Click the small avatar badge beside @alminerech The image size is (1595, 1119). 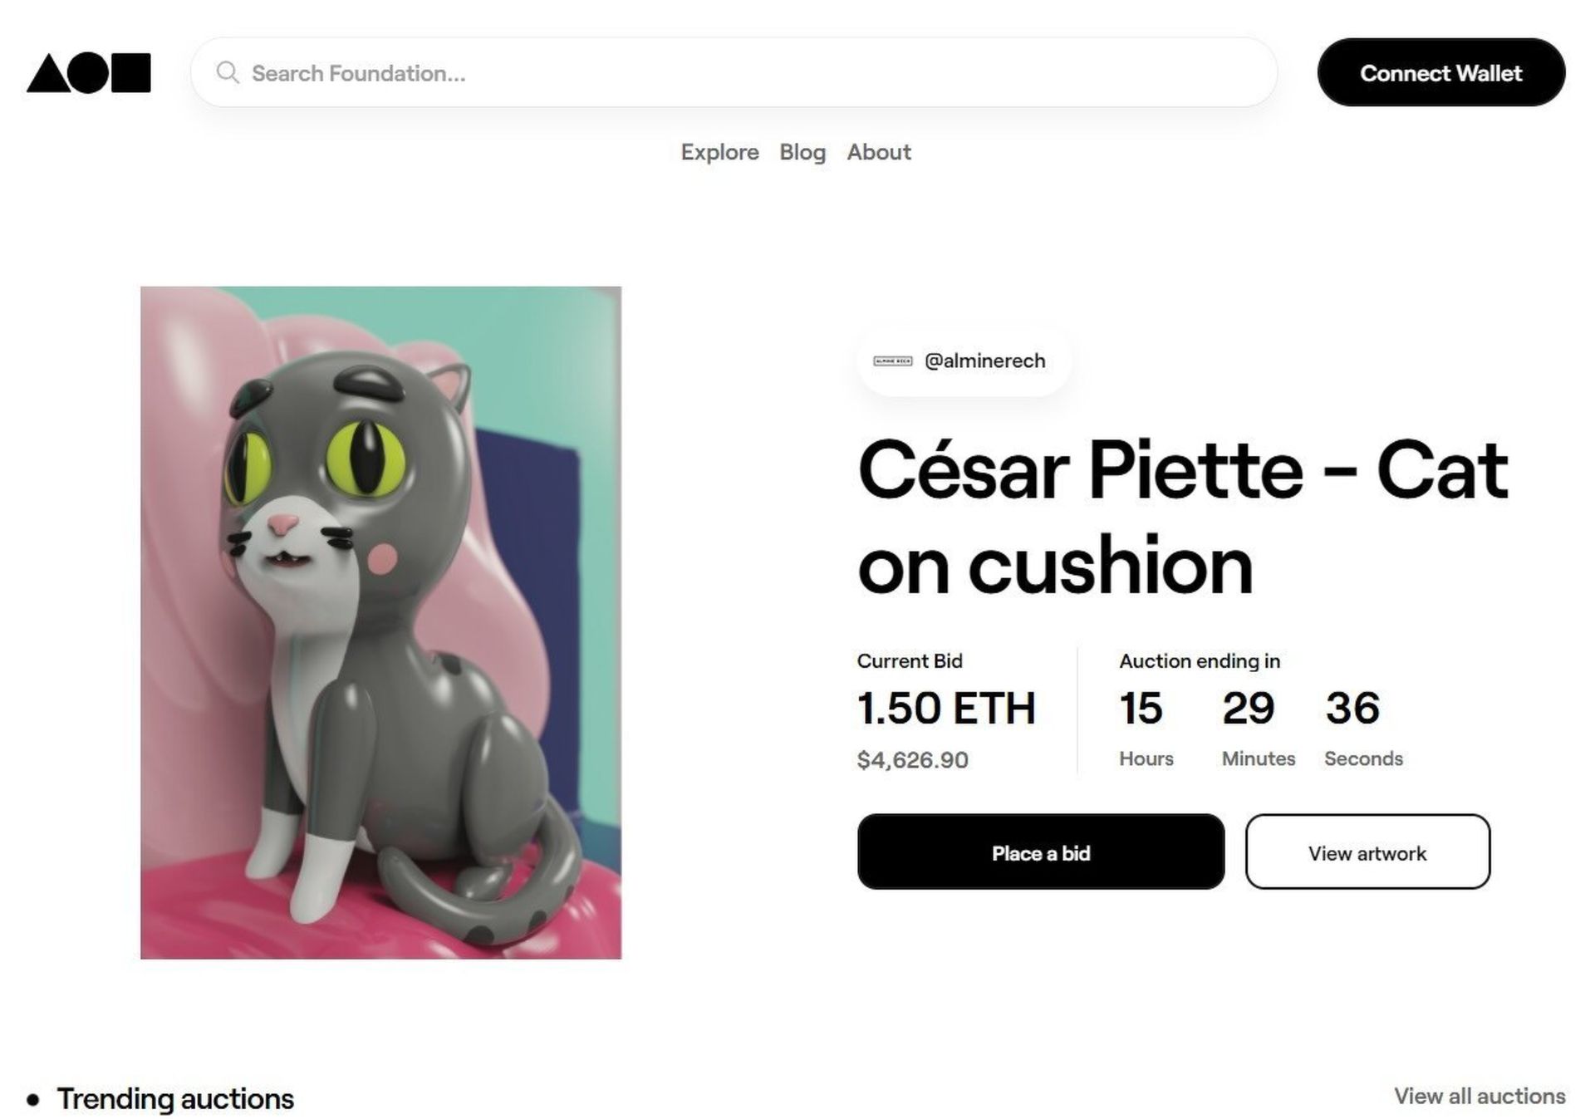893,361
